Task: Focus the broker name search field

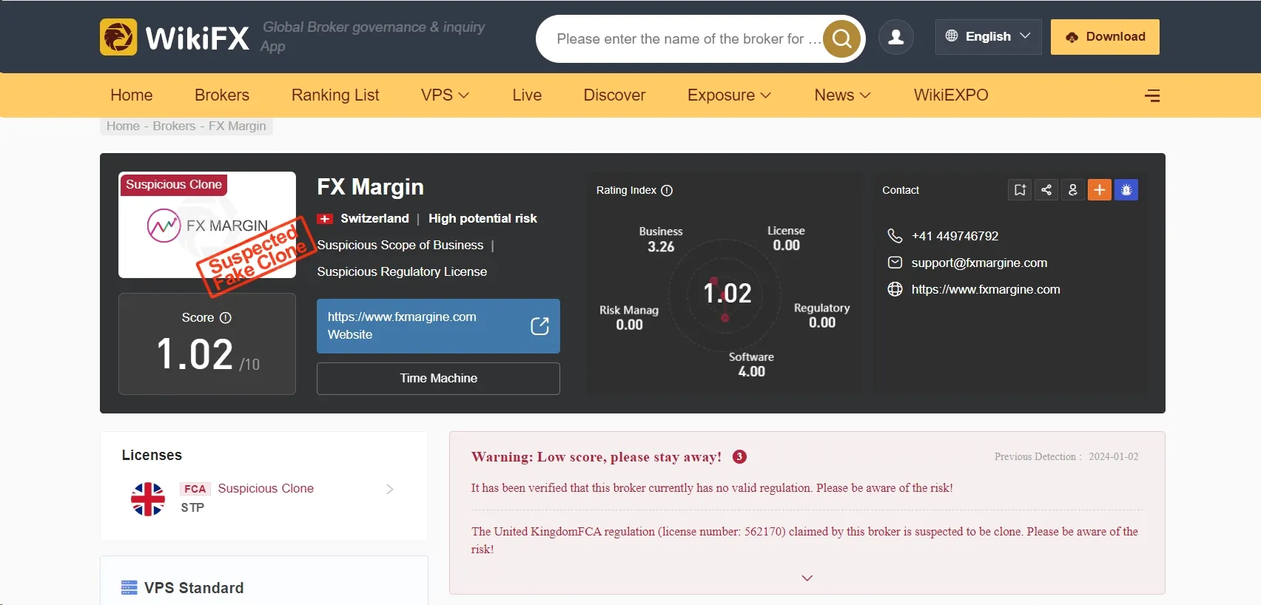Action: click(x=688, y=38)
